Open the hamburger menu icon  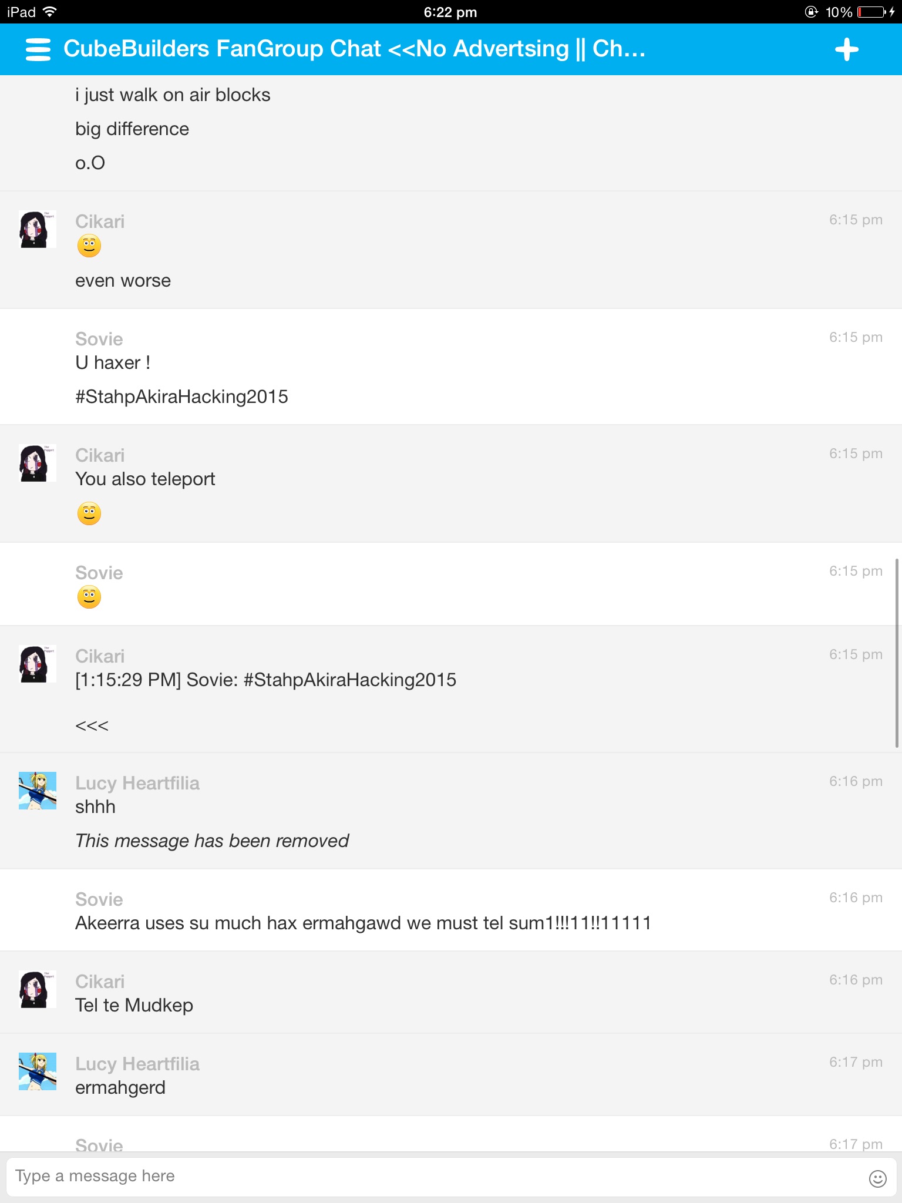[x=38, y=49]
